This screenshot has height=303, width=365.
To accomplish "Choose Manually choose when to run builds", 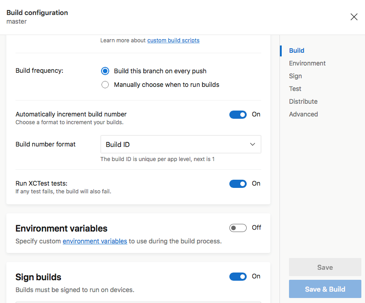I will click(x=105, y=85).
